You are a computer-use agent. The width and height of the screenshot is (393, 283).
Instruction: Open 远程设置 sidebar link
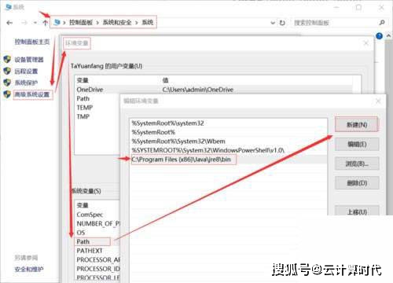pos(26,72)
